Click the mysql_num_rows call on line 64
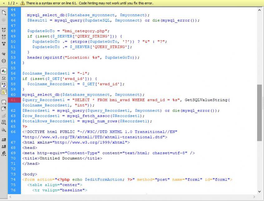The image size is (264, 201). coord(117,121)
